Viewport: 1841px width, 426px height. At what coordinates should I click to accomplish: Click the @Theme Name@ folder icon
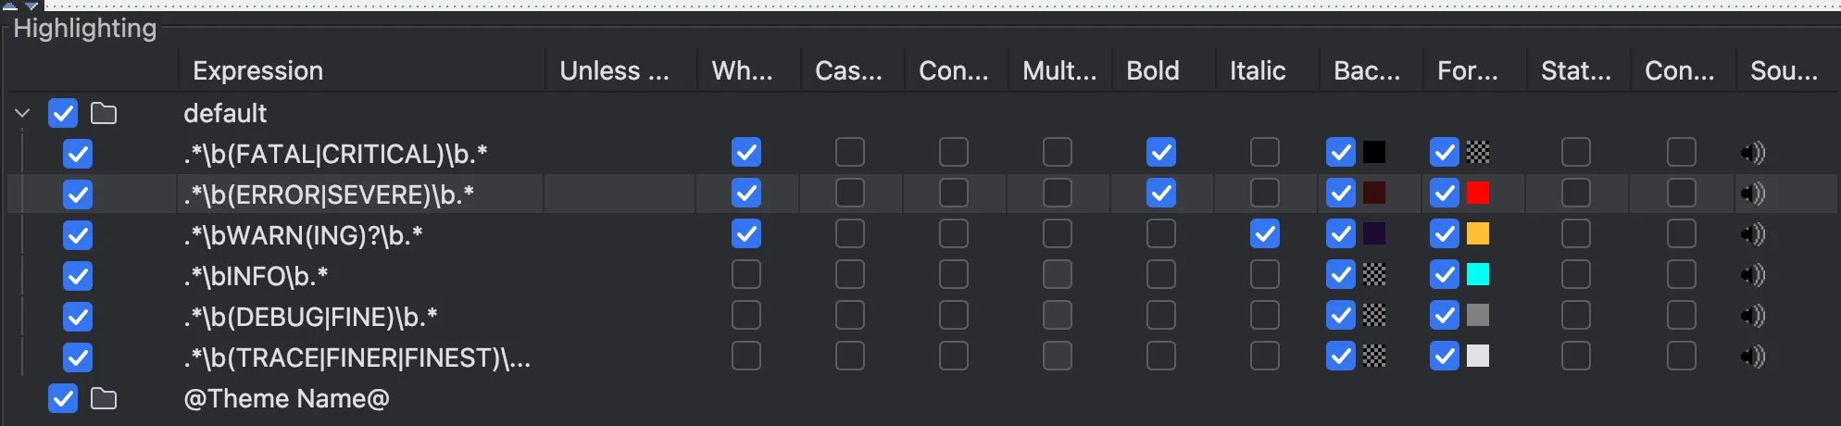pyautogui.click(x=104, y=399)
